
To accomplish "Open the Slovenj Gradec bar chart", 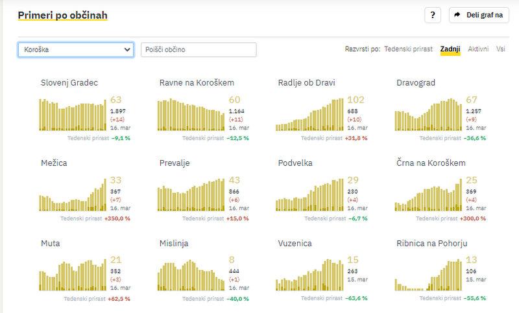I will (73, 114).
